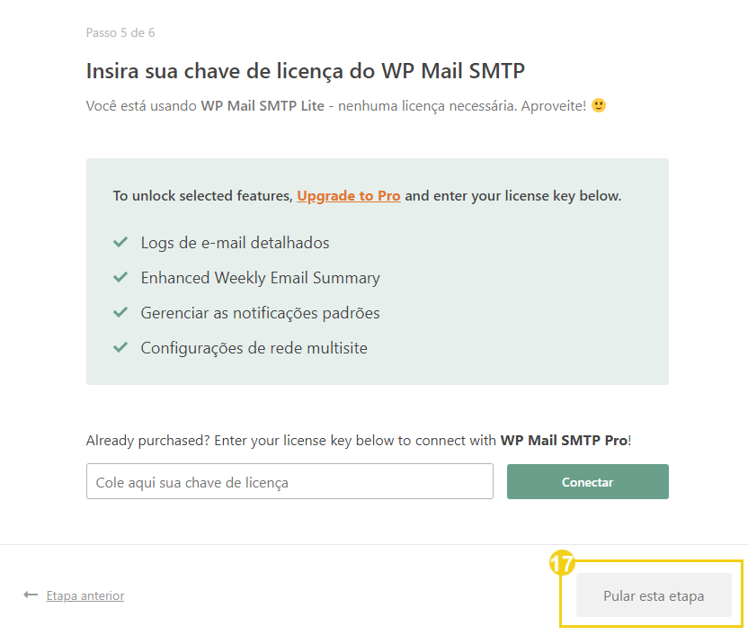Go back via Etapa anterior link

(x=85, y=595)
